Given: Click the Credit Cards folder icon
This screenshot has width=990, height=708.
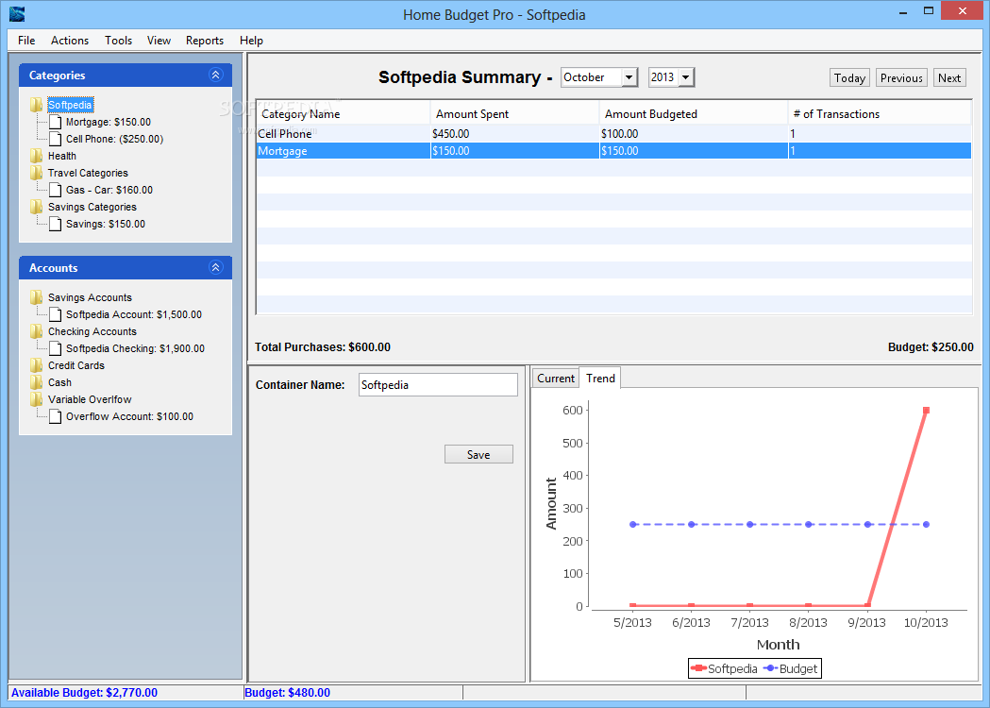Looking at the screenshot, I should [x=37, y=365].
